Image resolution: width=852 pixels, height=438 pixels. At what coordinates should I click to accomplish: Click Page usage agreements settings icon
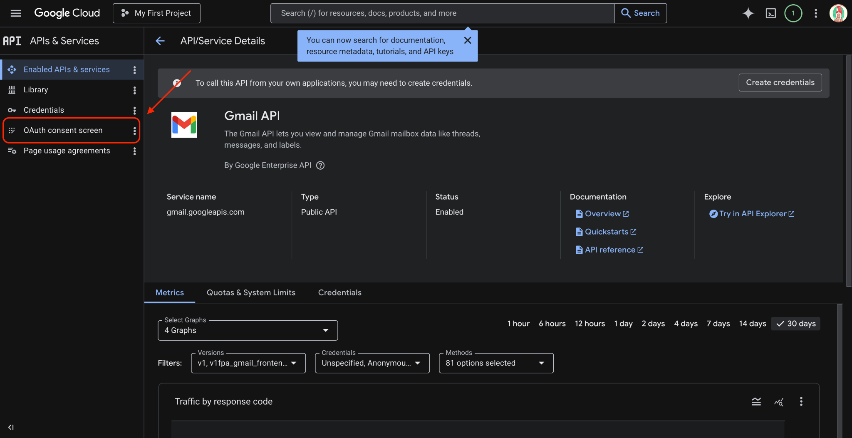(12, 151)
